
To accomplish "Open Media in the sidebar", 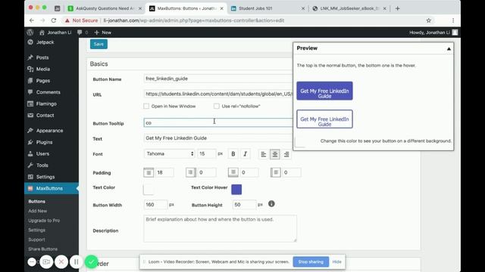I will 42,69.
